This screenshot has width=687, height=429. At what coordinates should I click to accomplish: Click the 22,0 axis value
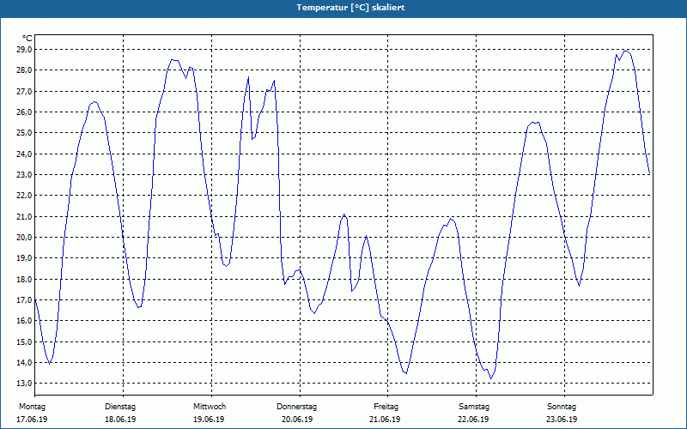(24, 196)
